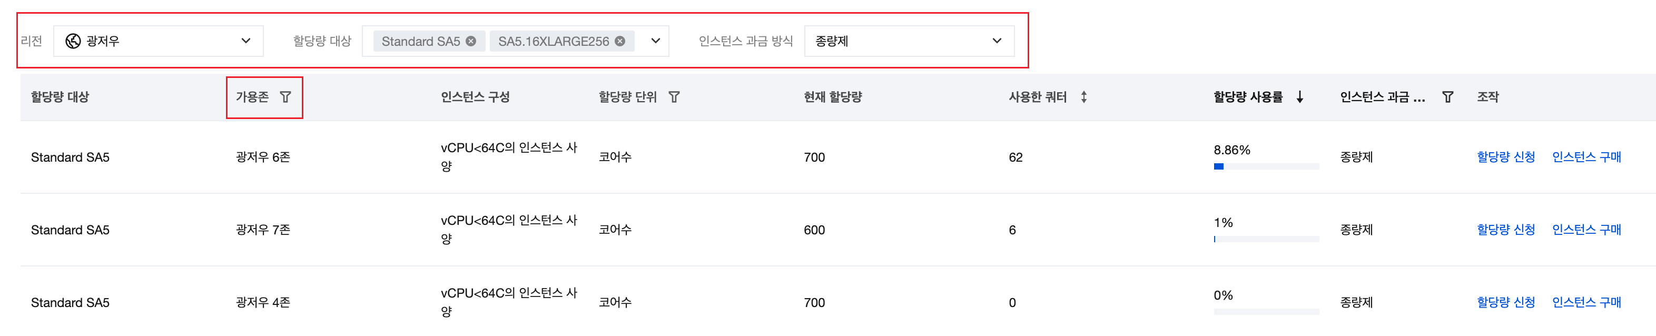Remove the Standard SA5 tag

(x=471, y=41)
